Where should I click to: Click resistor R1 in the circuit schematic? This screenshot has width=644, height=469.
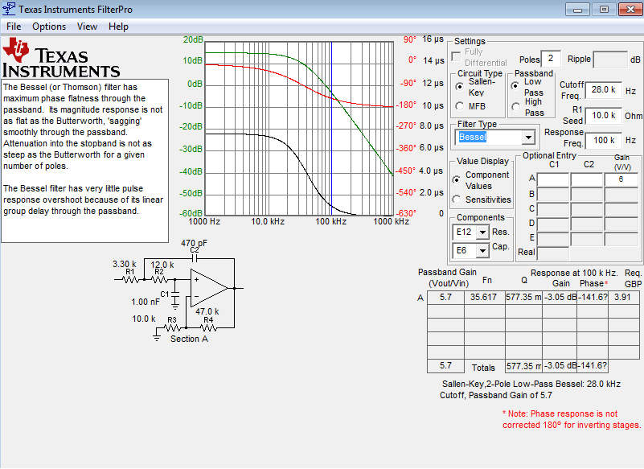[x=130, y=279]
